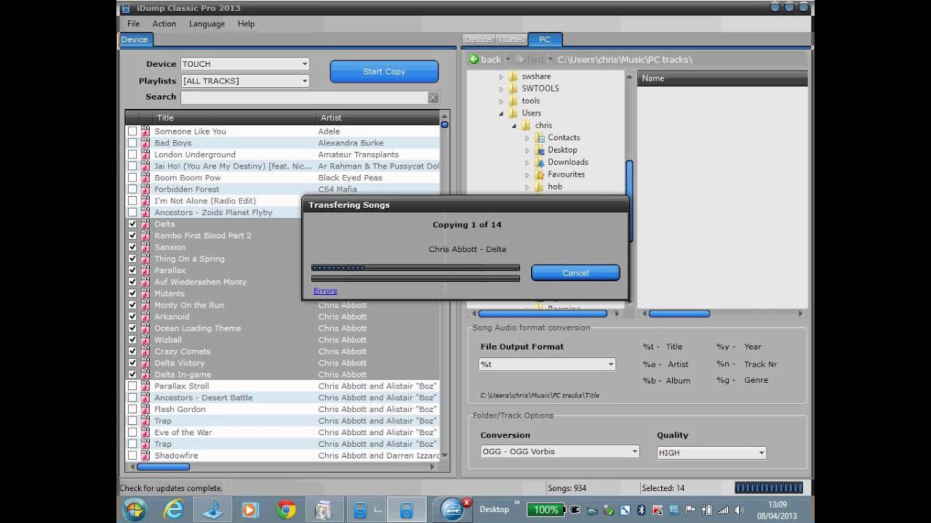This screenshot has width=931, height=523.
Task: Click the music file icon beside Someone Like You
Action: tap(145, 131)
